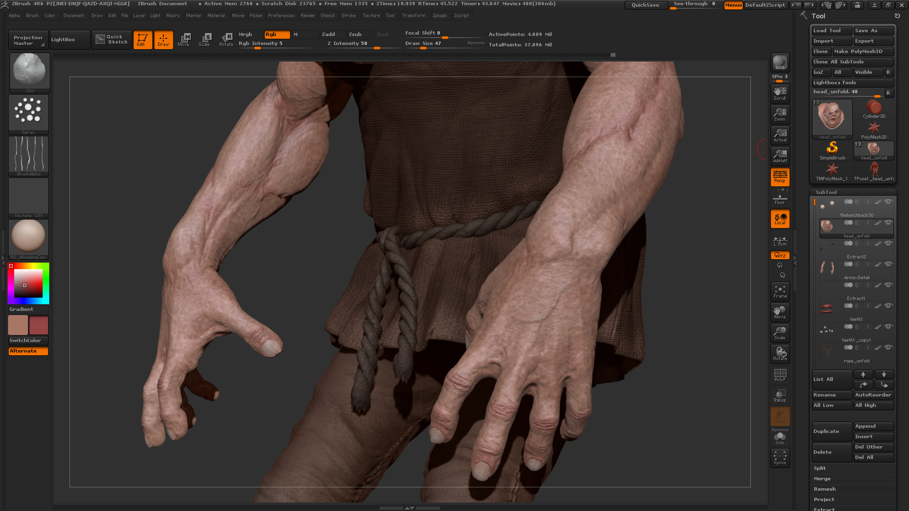Click the Load Tool button
This screenshot has width=909, height=511.
click(832, 31)
